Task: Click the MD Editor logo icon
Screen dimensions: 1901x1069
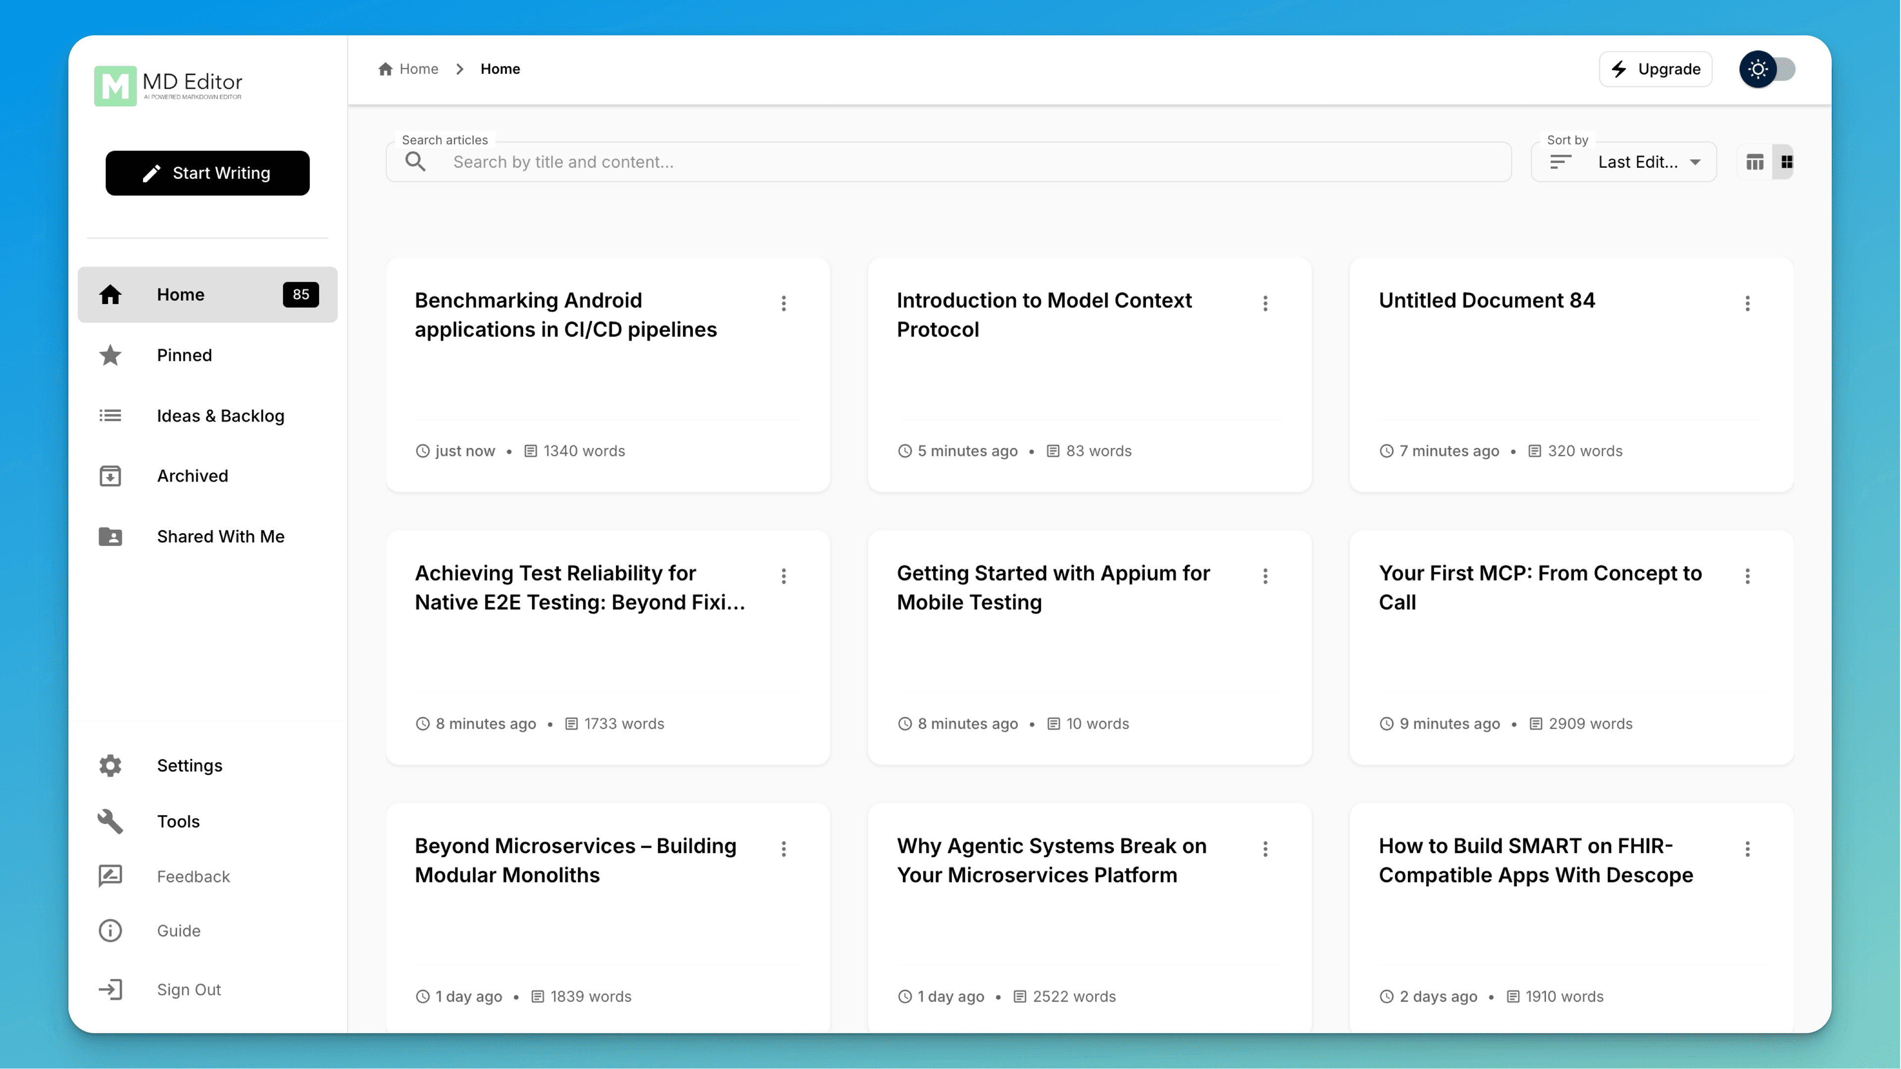Action: click(115, 86)
